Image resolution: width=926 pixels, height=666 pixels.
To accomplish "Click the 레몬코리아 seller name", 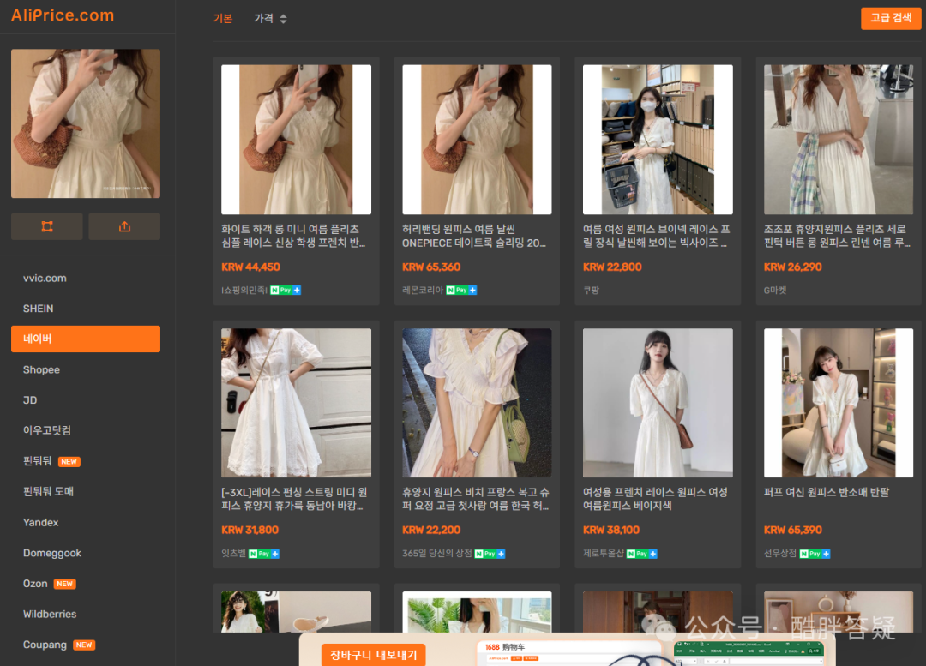I will (423, 290).
